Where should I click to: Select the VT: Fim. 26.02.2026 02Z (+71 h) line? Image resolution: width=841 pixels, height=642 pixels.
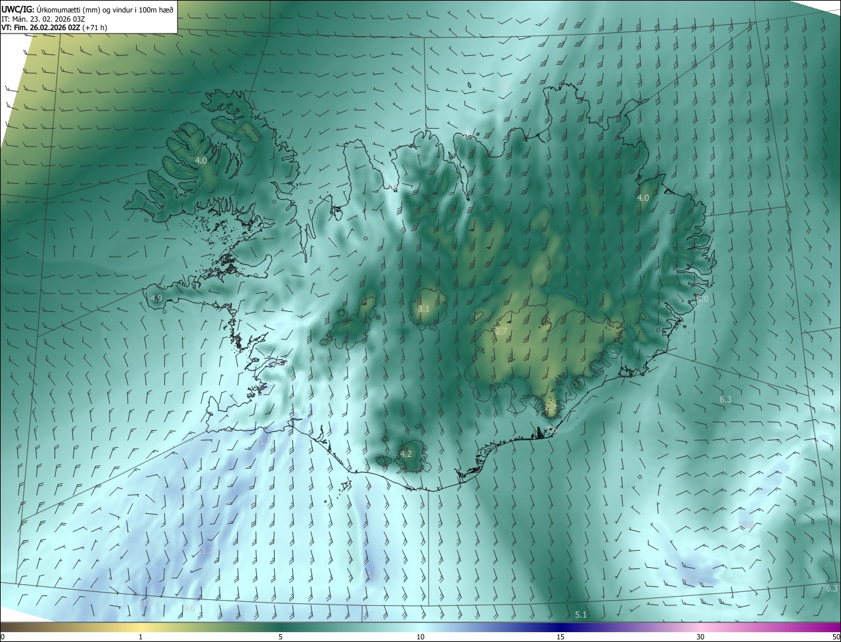coord(55,28)
